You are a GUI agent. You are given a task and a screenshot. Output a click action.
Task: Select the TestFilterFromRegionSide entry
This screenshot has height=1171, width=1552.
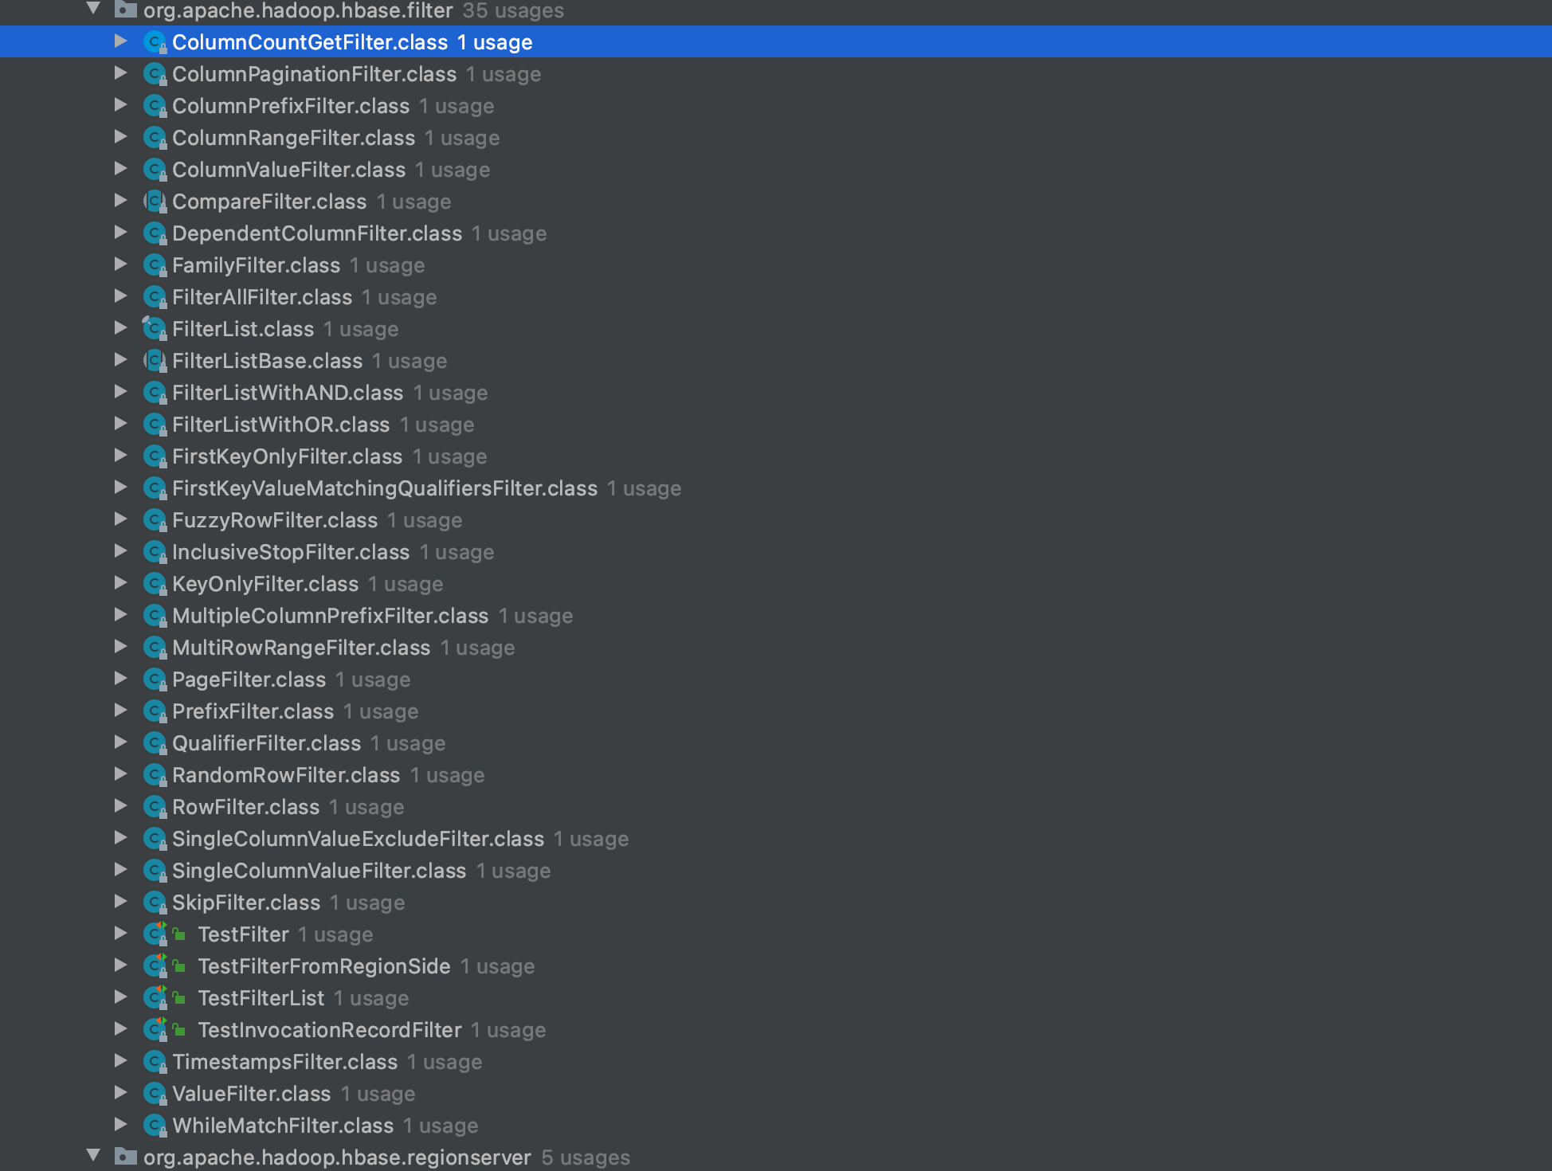(323, 966)
